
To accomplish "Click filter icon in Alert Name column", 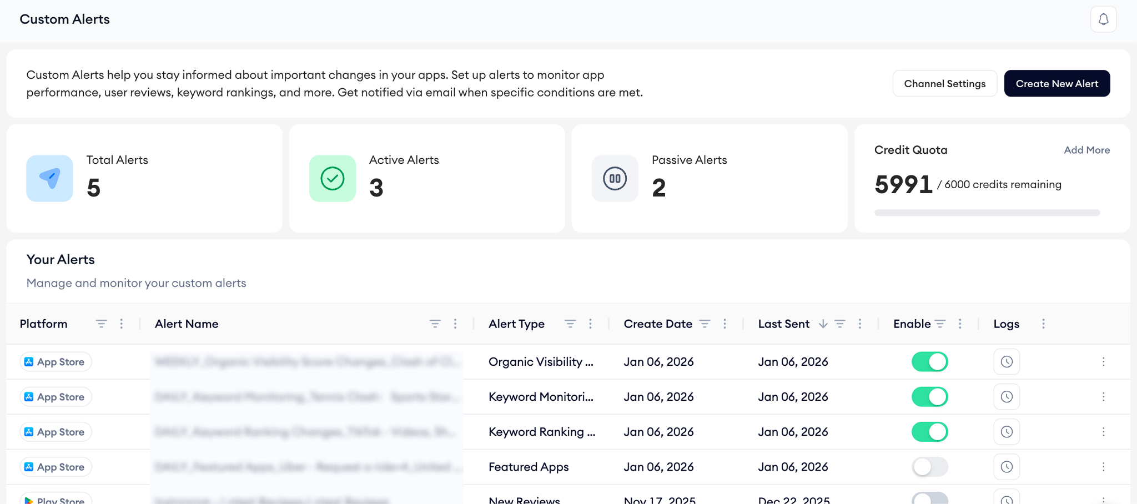I will [x=435, y=324].
